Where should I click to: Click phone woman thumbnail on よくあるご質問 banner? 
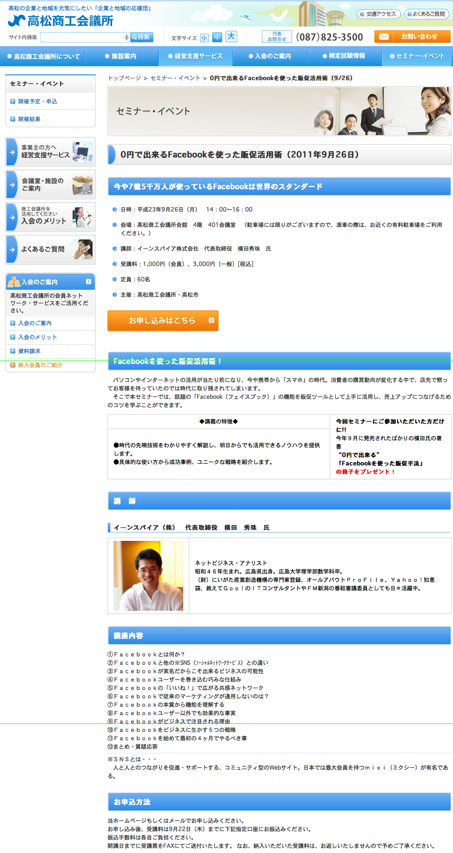[82, 250]
